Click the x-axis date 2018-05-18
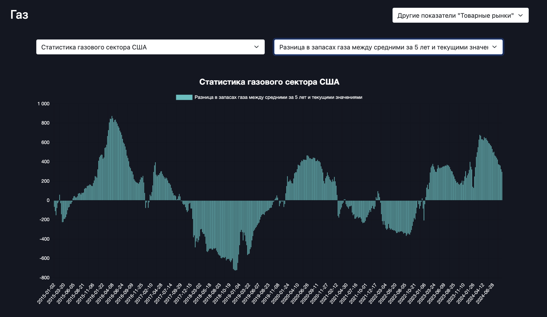This screenshot has width=547, height=317. (202, 294)
